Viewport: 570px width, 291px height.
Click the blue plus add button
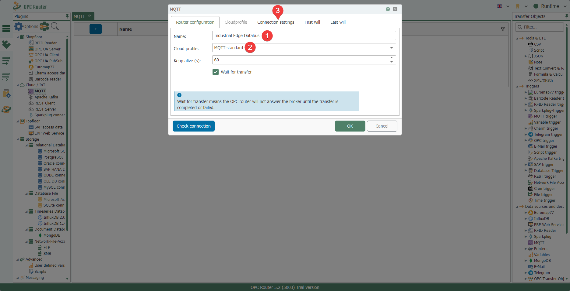(x=95, y=29)
